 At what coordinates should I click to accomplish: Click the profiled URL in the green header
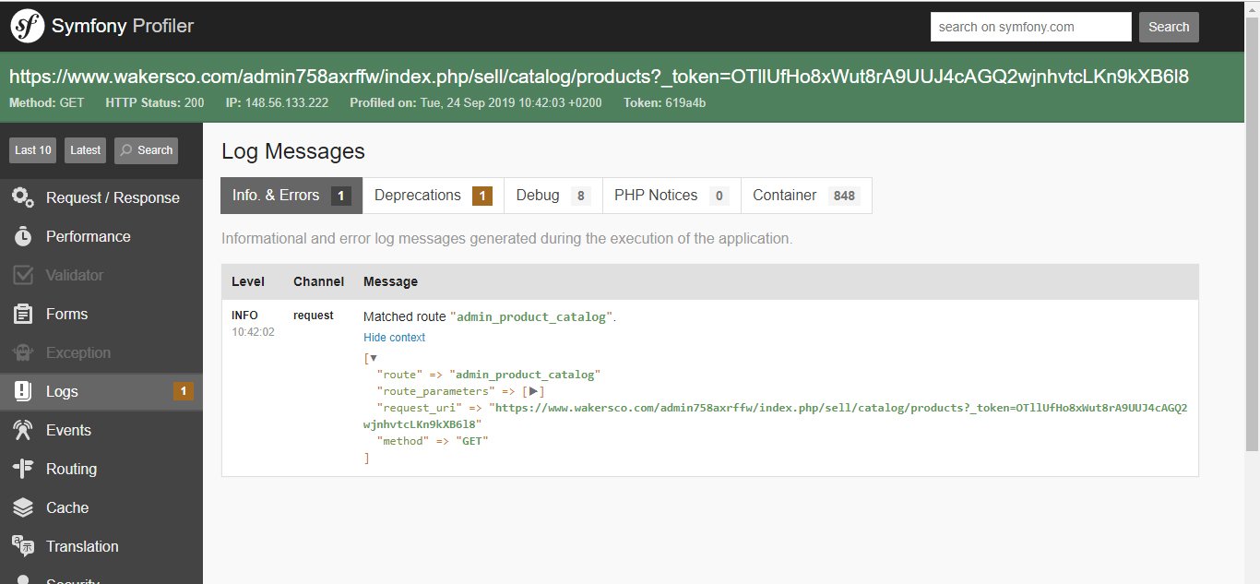click(x=599, y=77)
